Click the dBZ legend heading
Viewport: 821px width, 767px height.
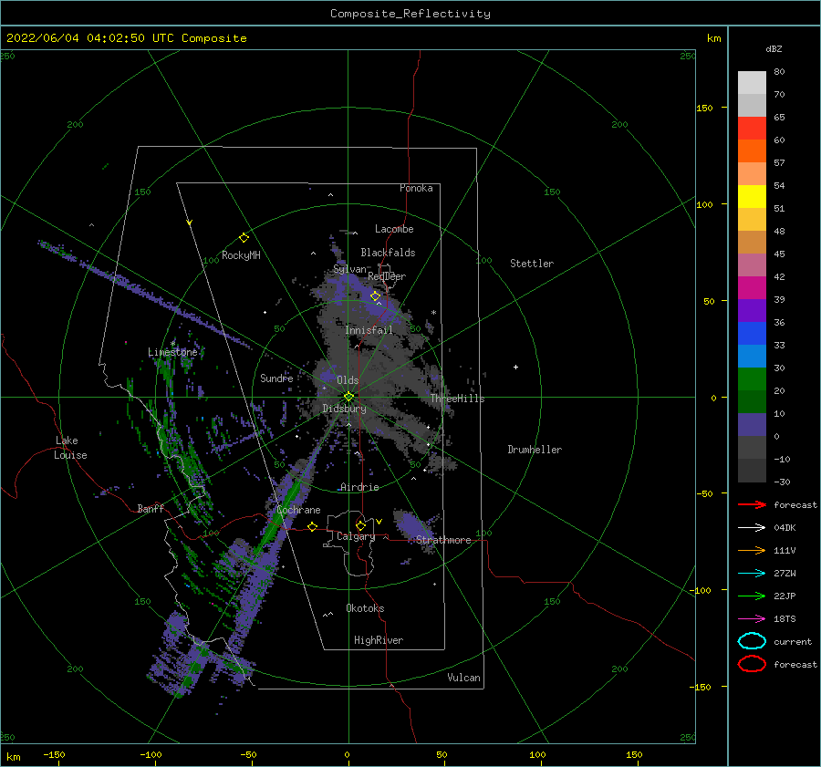point(774,48)
